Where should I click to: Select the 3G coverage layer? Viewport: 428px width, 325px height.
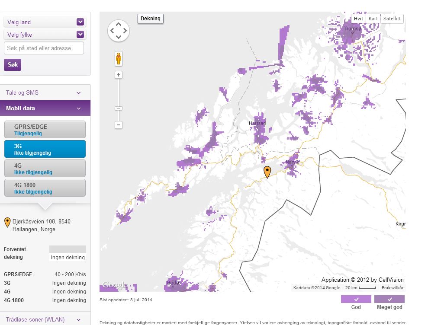click(45, 149)
